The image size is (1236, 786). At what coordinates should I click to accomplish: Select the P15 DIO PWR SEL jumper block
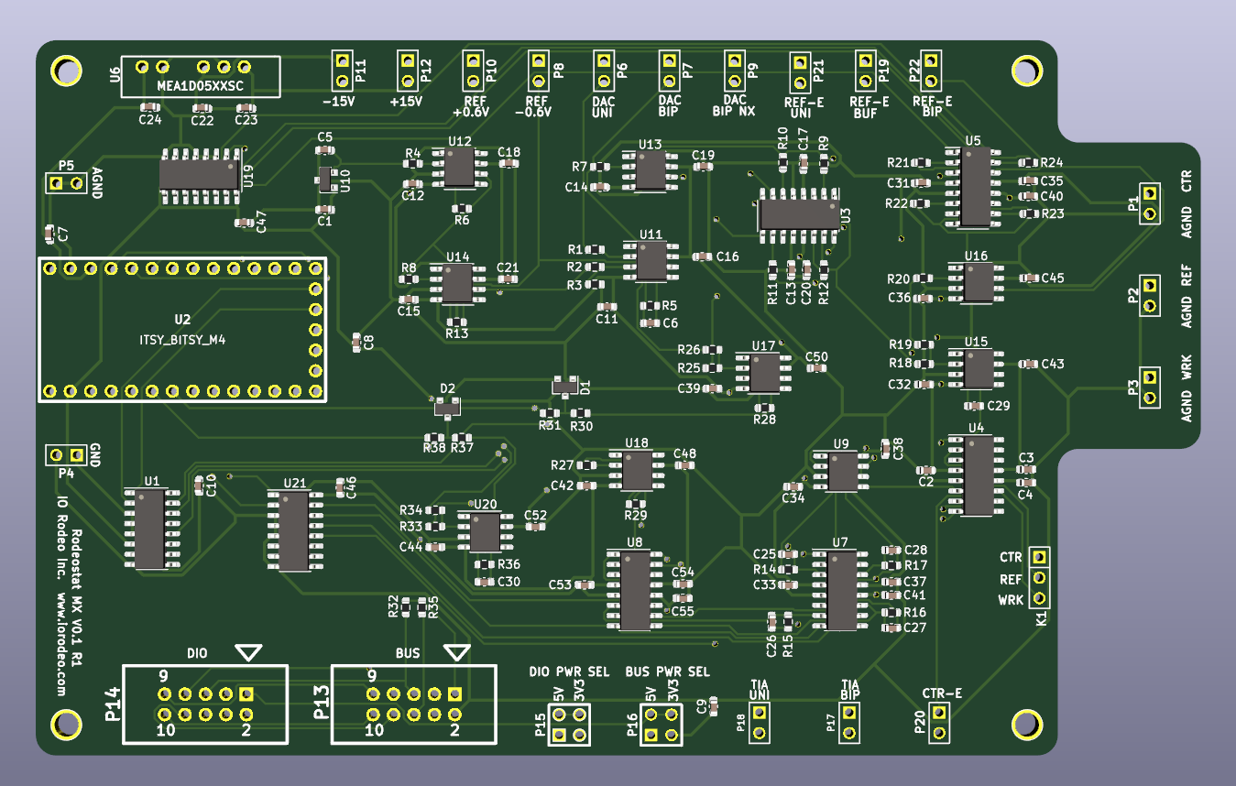(x=568, y=725)
